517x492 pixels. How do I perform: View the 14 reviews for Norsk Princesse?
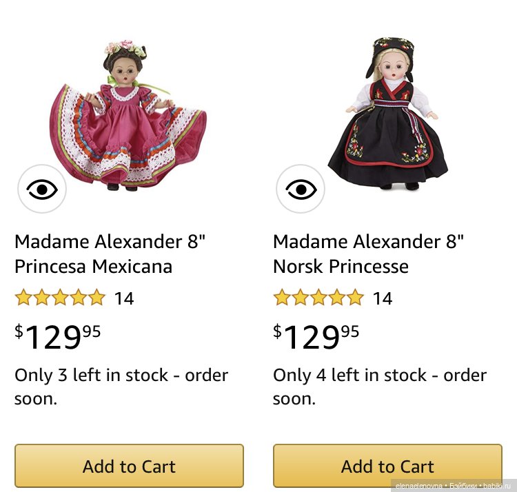click(383, 298)
